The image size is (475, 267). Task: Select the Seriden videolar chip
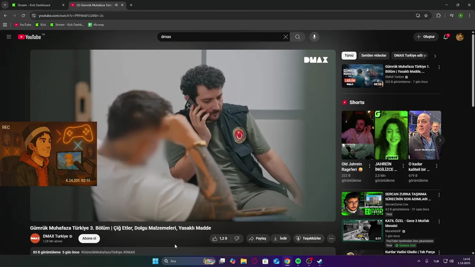tap(374, 56)
